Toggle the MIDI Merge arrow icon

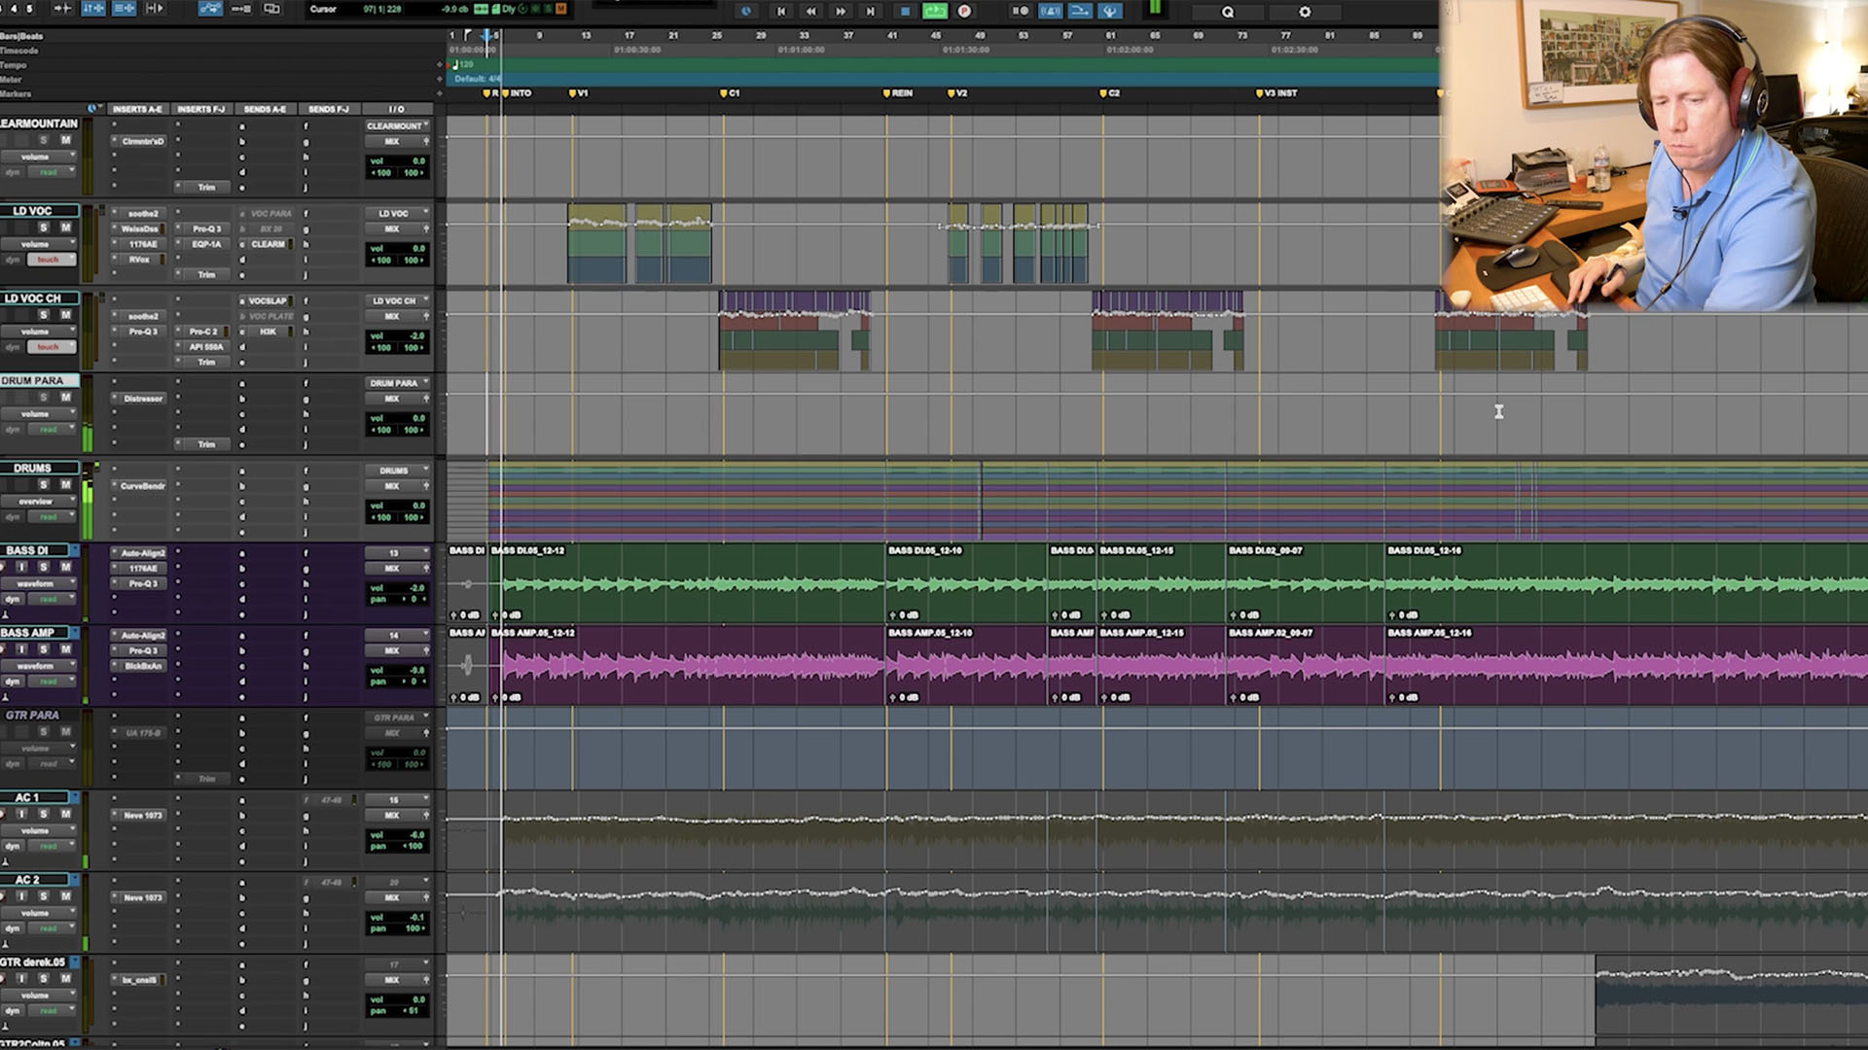1080,11
